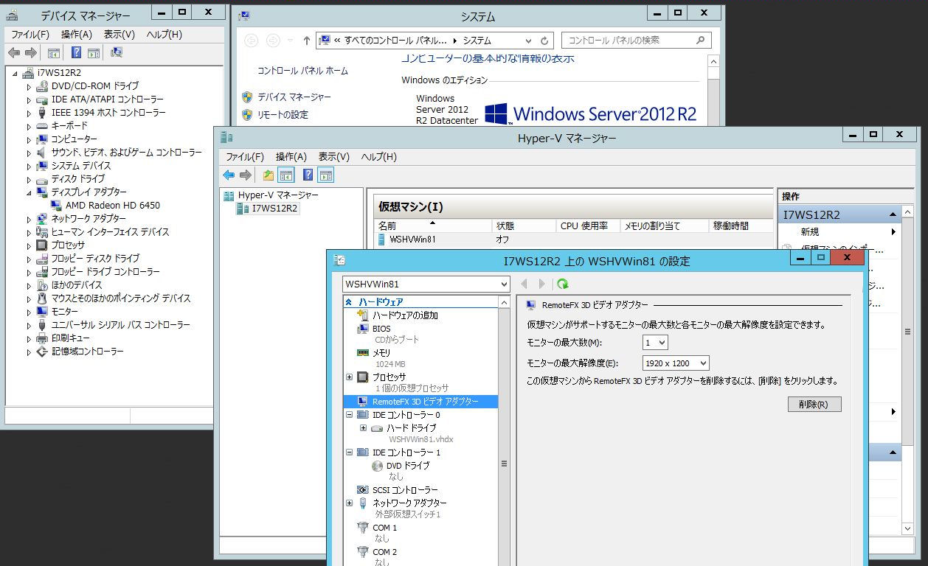Toggle the action pane button in Hyper-V Manager toolbar
Image resolution: width=928 pixels, height=566 pixels.
pyautogui.click(x=326, y=175)
